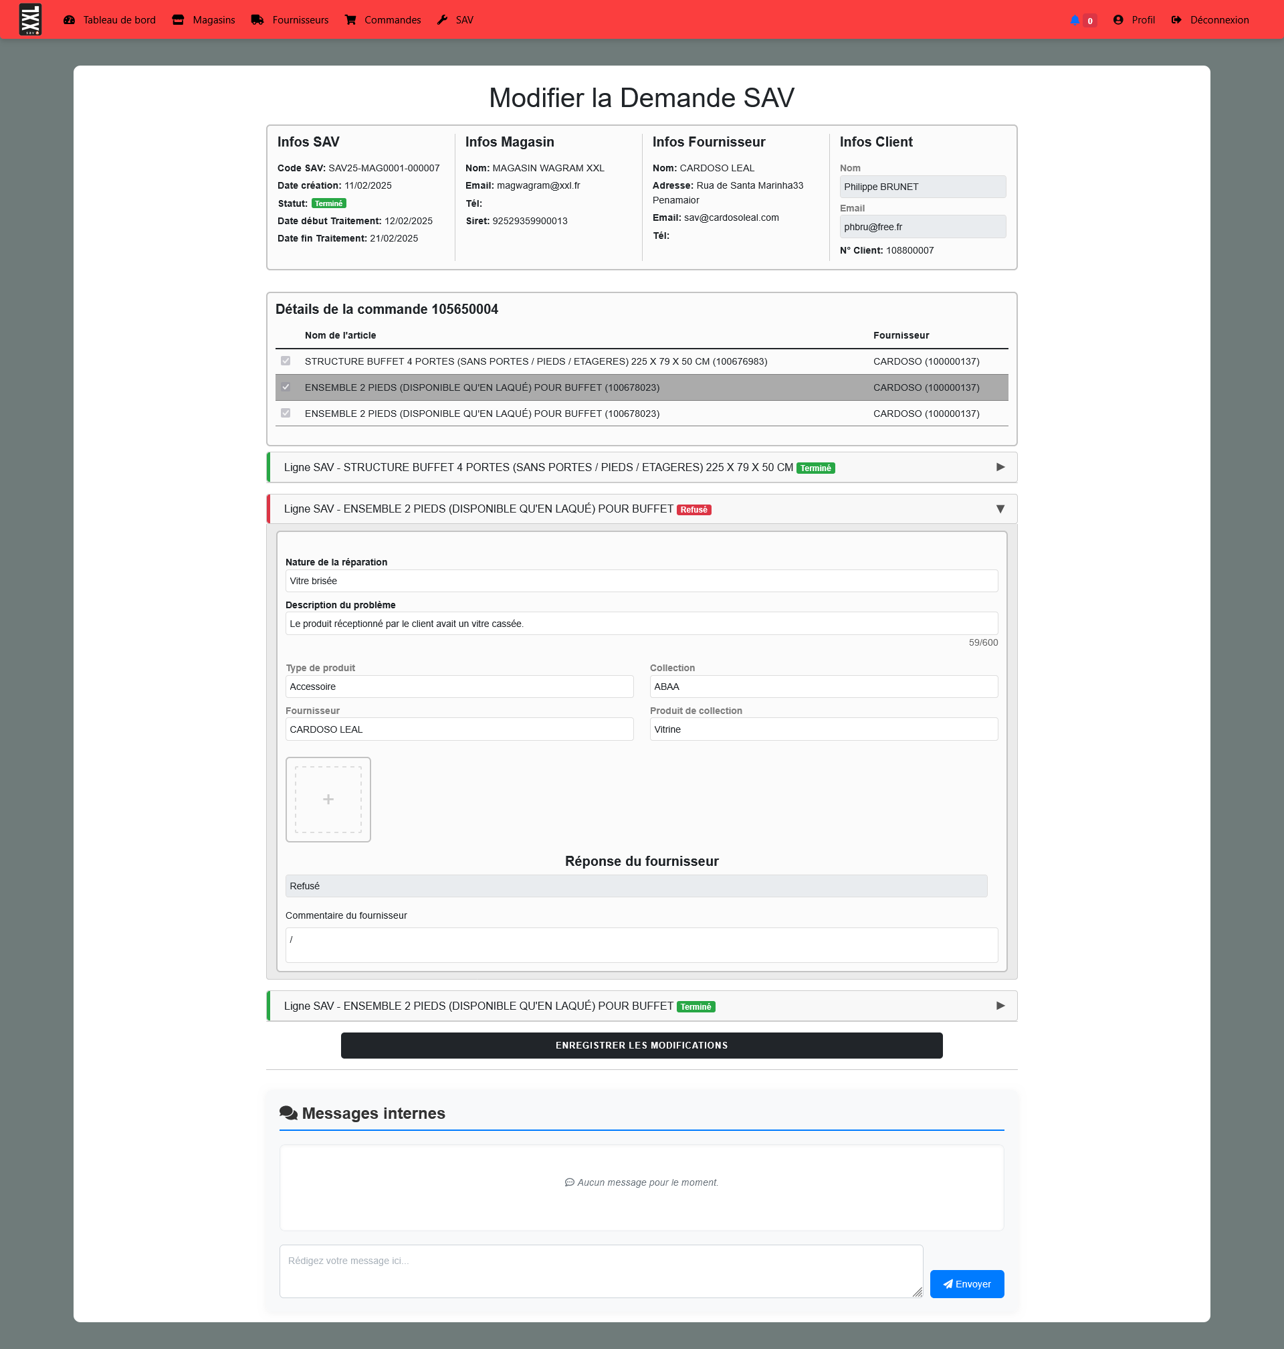Click the Fournisseurs truck icon
The image size is (1284, 1349).
[257, 20]
